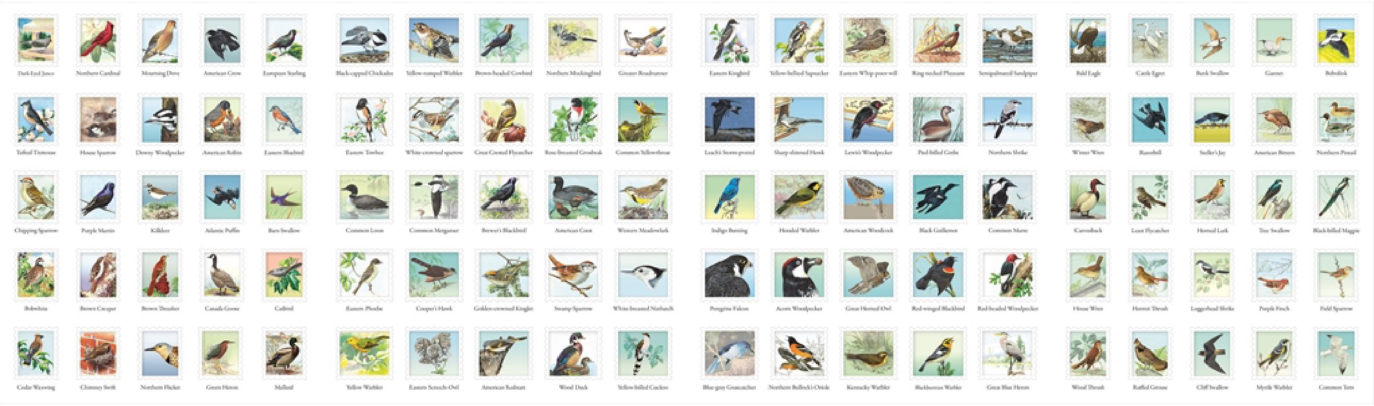Screen dimensions: 1374x406
Task: Click the American Robin label text
Action: 222,153
